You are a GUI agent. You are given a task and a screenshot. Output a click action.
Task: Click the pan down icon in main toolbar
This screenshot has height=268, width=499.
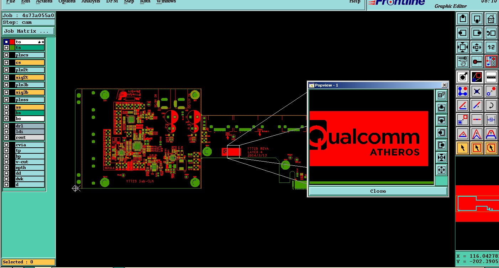(x=477, y=18)
